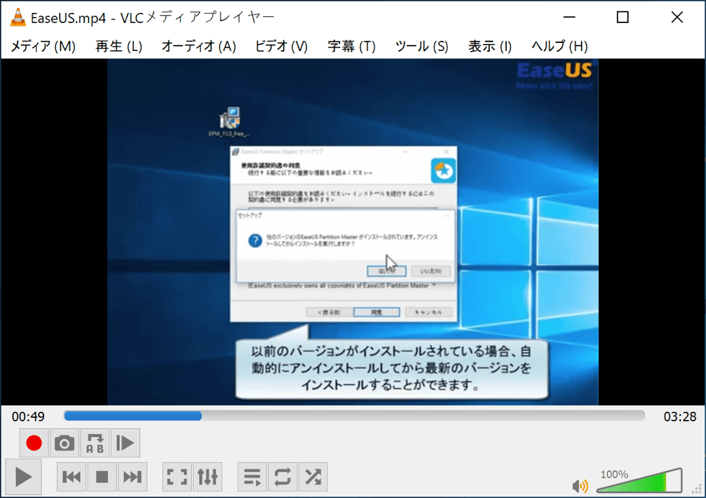Open the extended settings equalizer panel

tap(207, 476)
